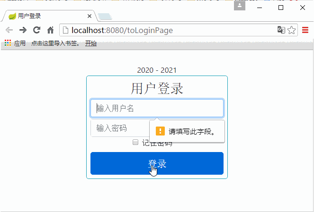Click the user profile avatar button

pos(240,6)
